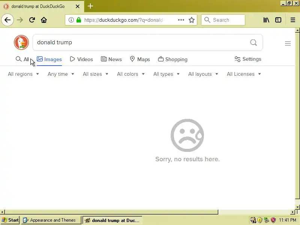This screenshot has height=225, width=300.
Task: Reload the current page
Action: pyautogui.click(x=32, y=20)
